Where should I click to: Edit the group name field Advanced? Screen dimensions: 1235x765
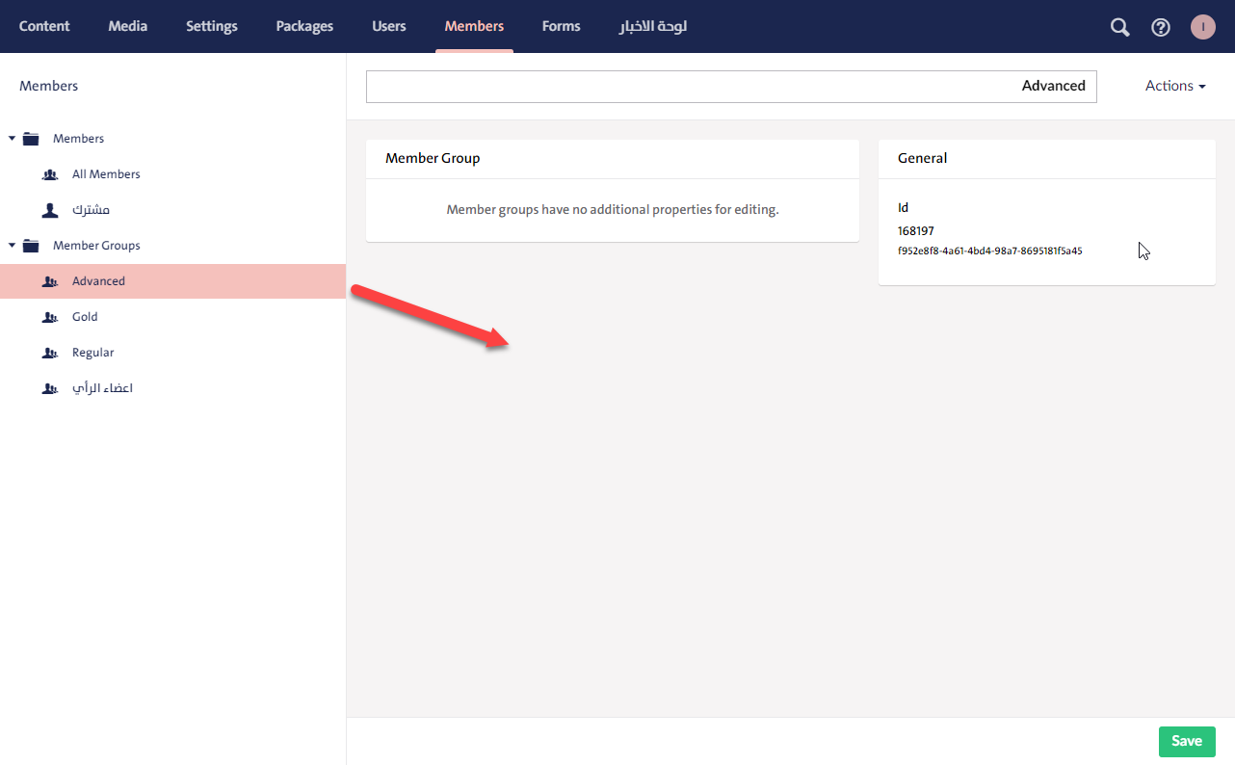[x=731, y=86]
